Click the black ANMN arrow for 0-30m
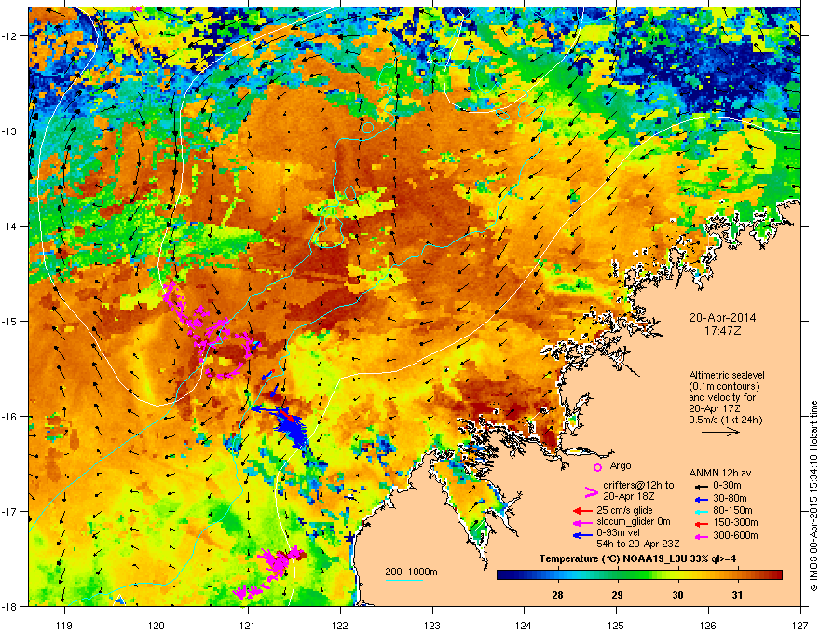Viewport: 820px width, 634px height. point(700,486)
